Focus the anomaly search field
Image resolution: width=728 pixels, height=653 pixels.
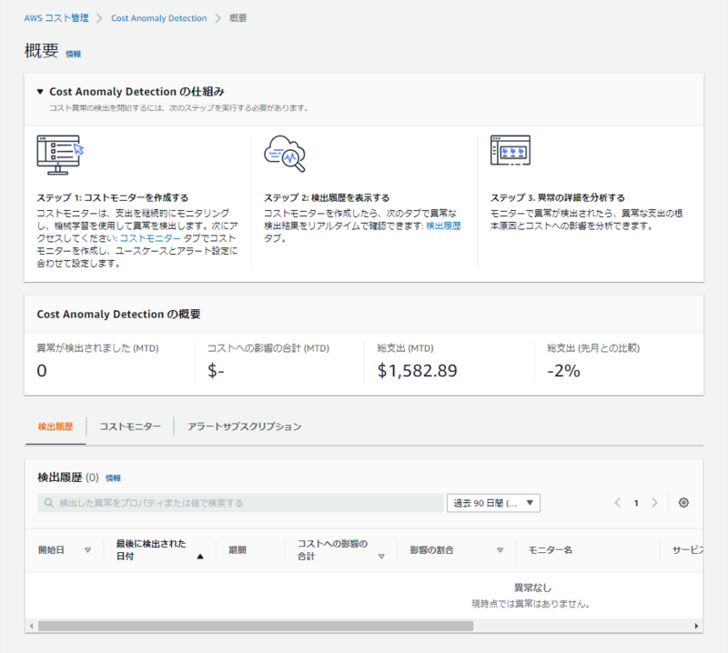coord(240,503)
